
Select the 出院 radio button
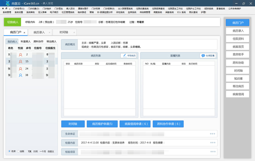click(18, 151)
